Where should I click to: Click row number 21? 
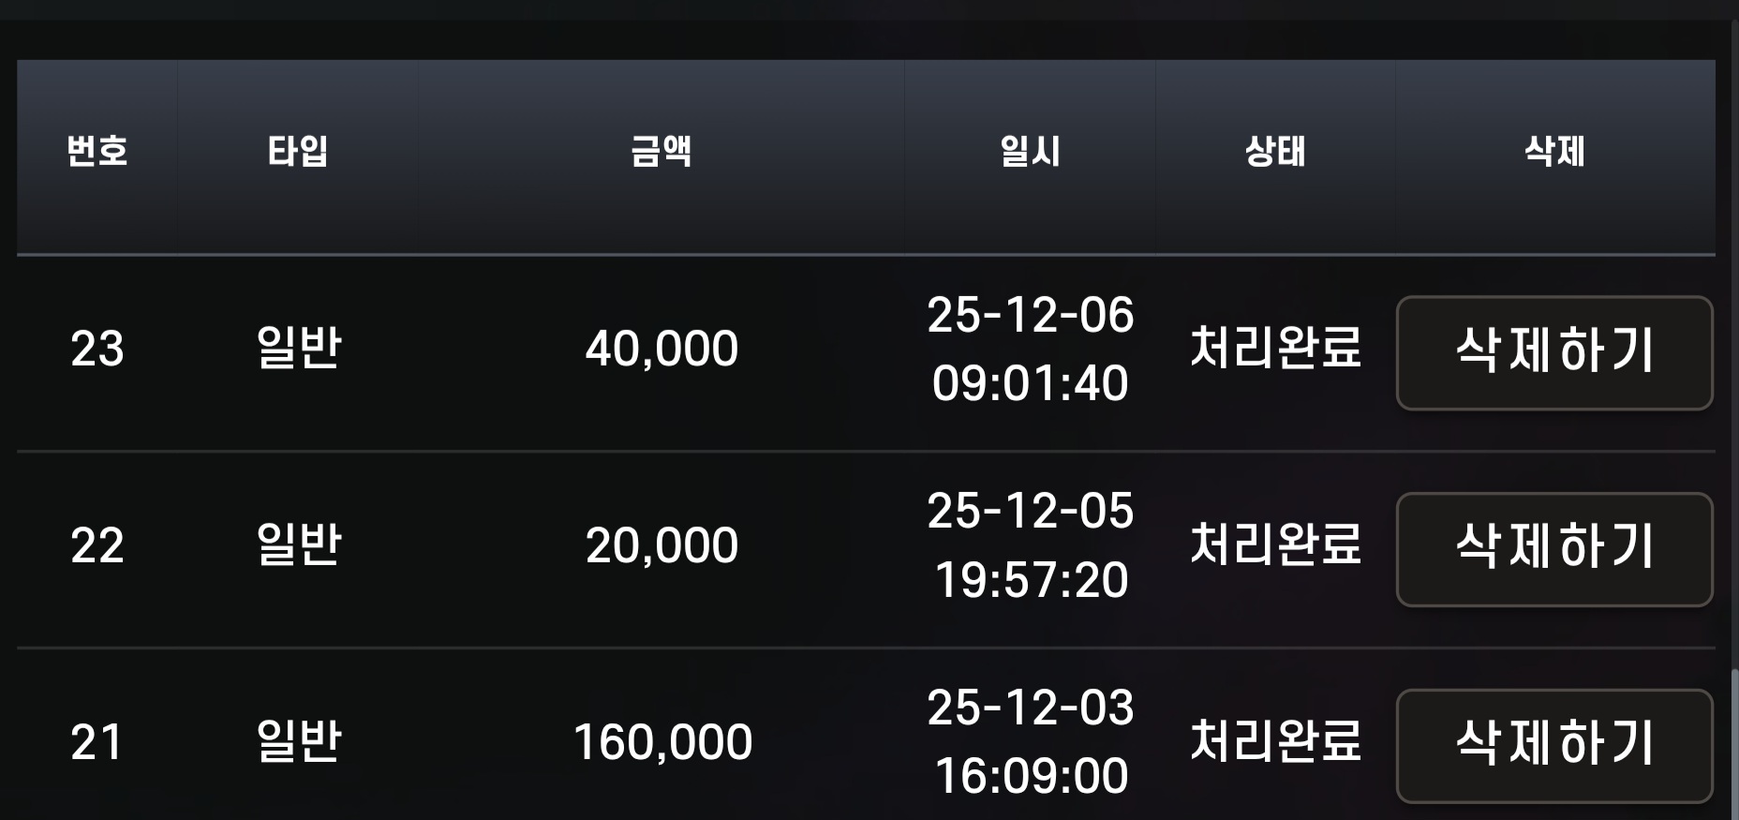pos(97,742)
